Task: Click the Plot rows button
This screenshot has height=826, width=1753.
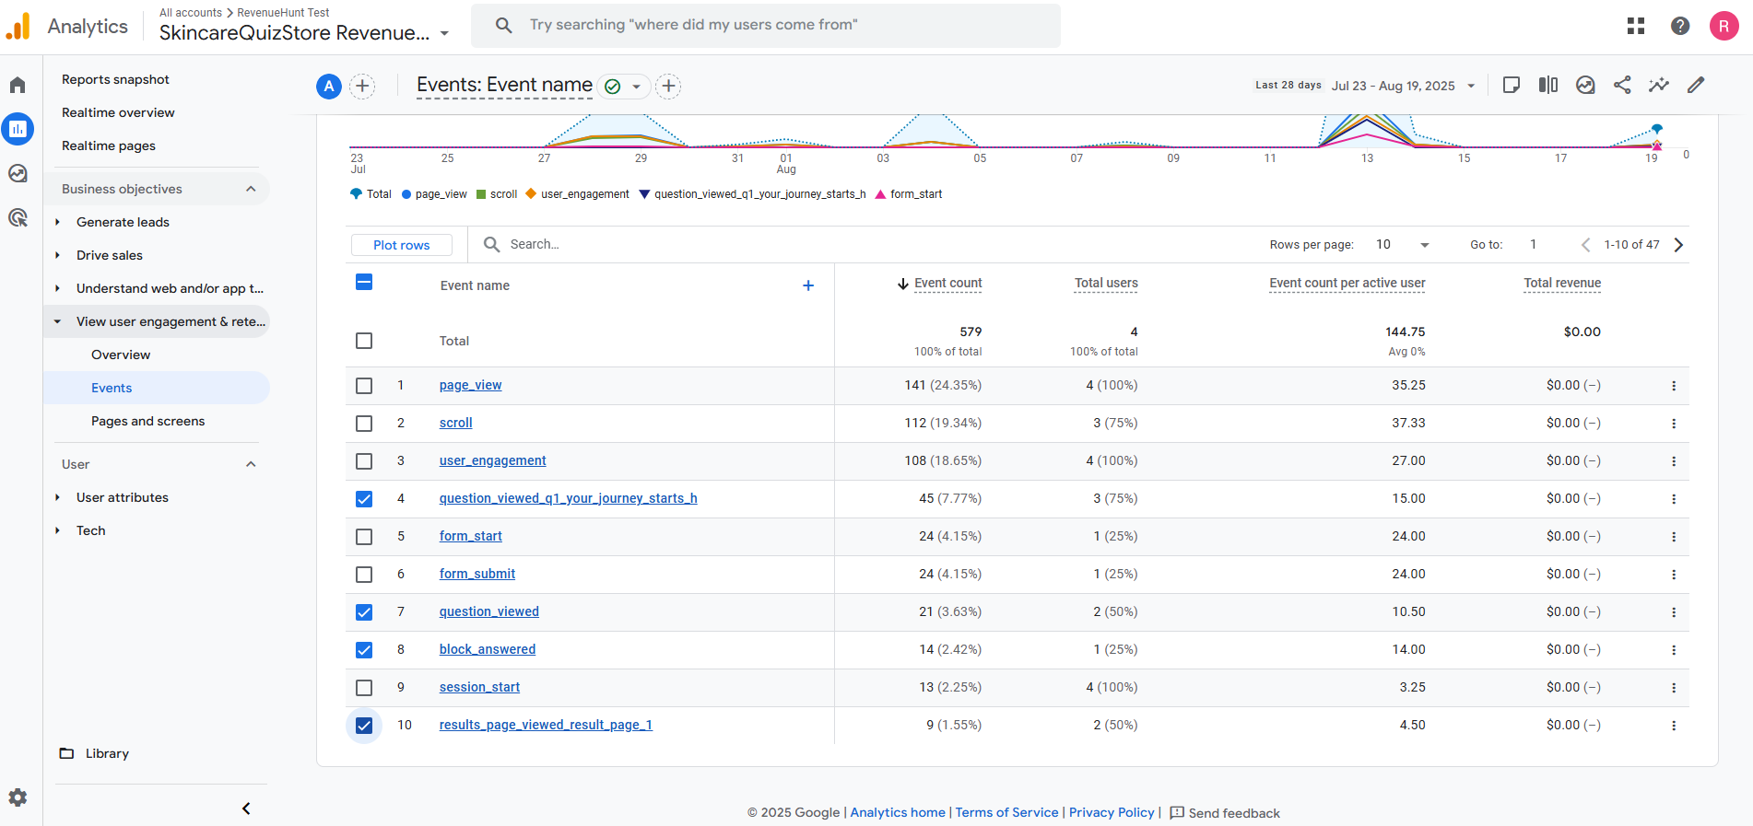Action: [402, 245]
